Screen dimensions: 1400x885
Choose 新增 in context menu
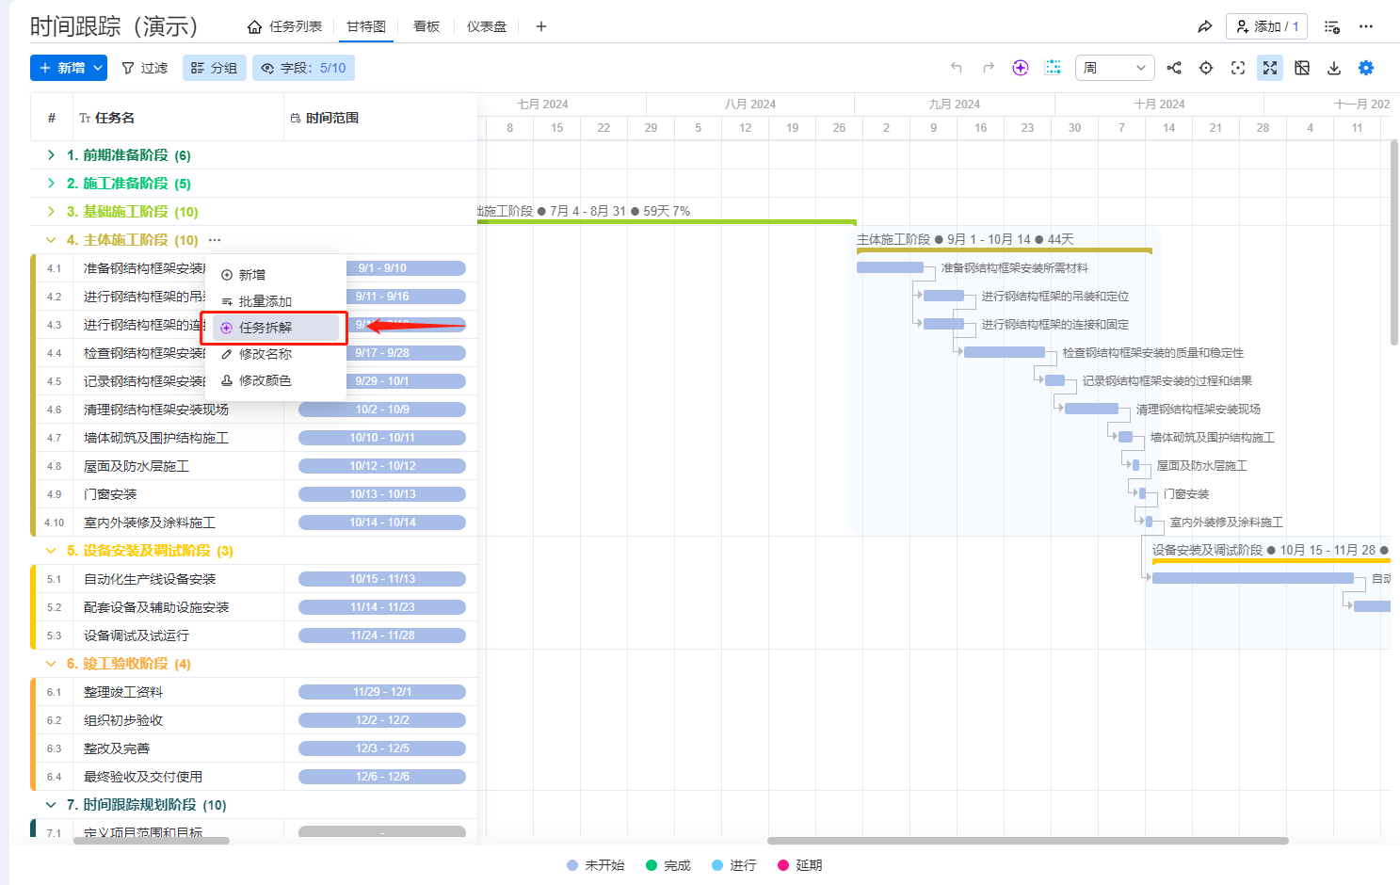[x=276, y=275]
